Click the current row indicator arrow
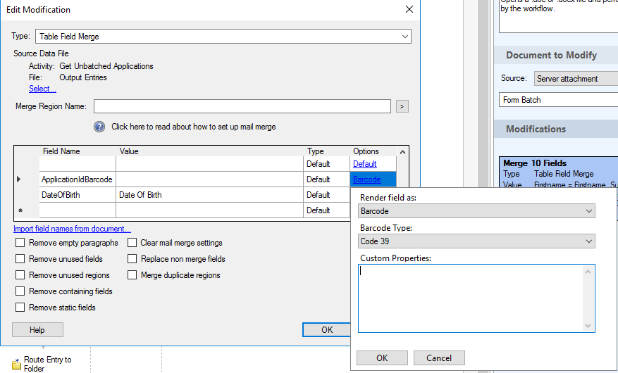Image resolution: width=618 pixels, height=373 pixels. [18, 179]
